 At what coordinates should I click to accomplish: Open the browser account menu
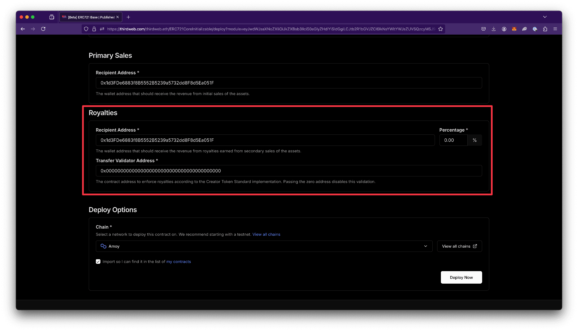504,29
